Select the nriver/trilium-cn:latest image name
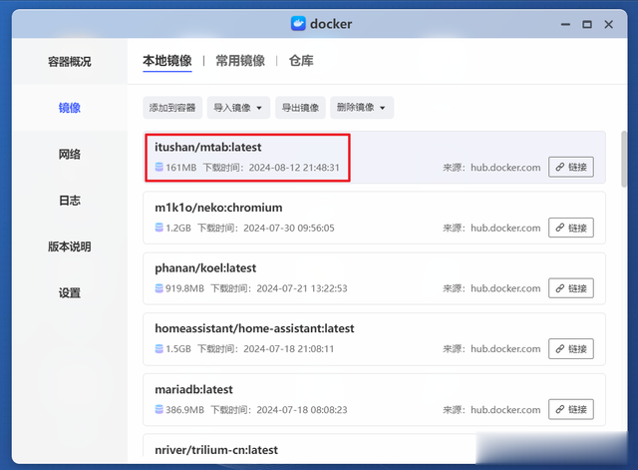The width and height of the screenshot is (638, 470). pyautogui.click(x=216, y=450)
